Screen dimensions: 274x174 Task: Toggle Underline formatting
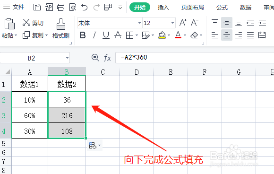(106, 35)
